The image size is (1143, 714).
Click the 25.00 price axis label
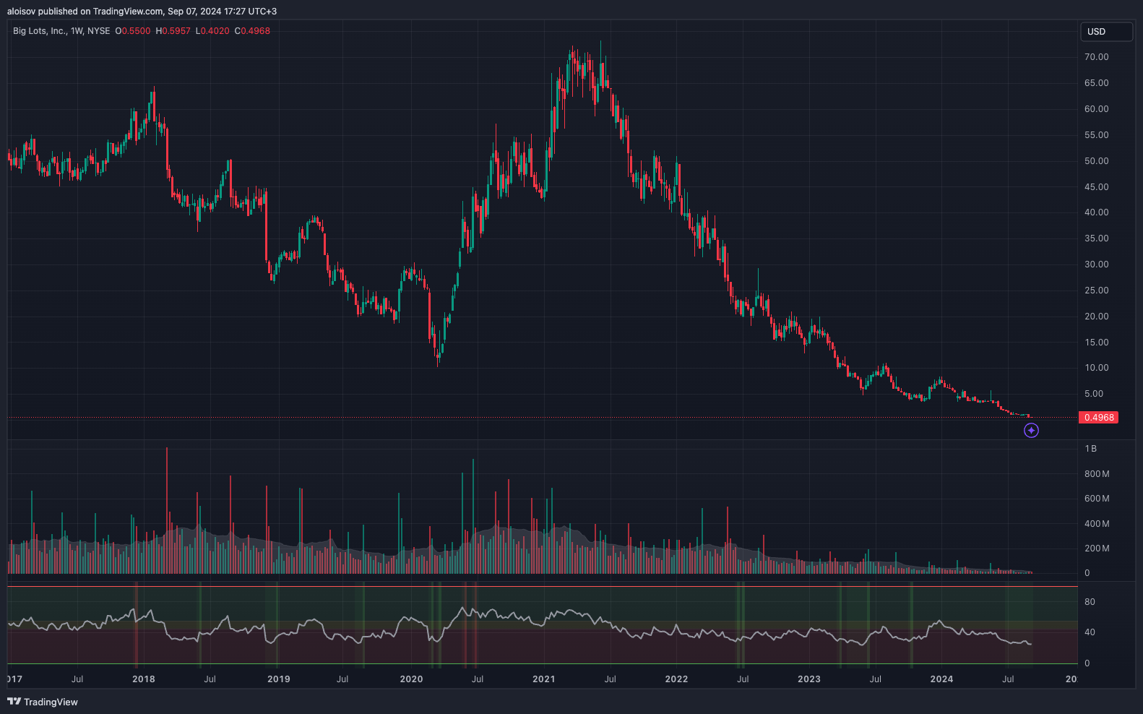(x=1096, y=291)
